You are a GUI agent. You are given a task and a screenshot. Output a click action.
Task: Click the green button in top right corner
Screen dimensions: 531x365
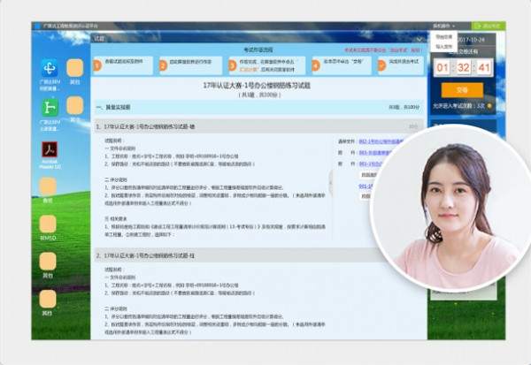point(488,27)
